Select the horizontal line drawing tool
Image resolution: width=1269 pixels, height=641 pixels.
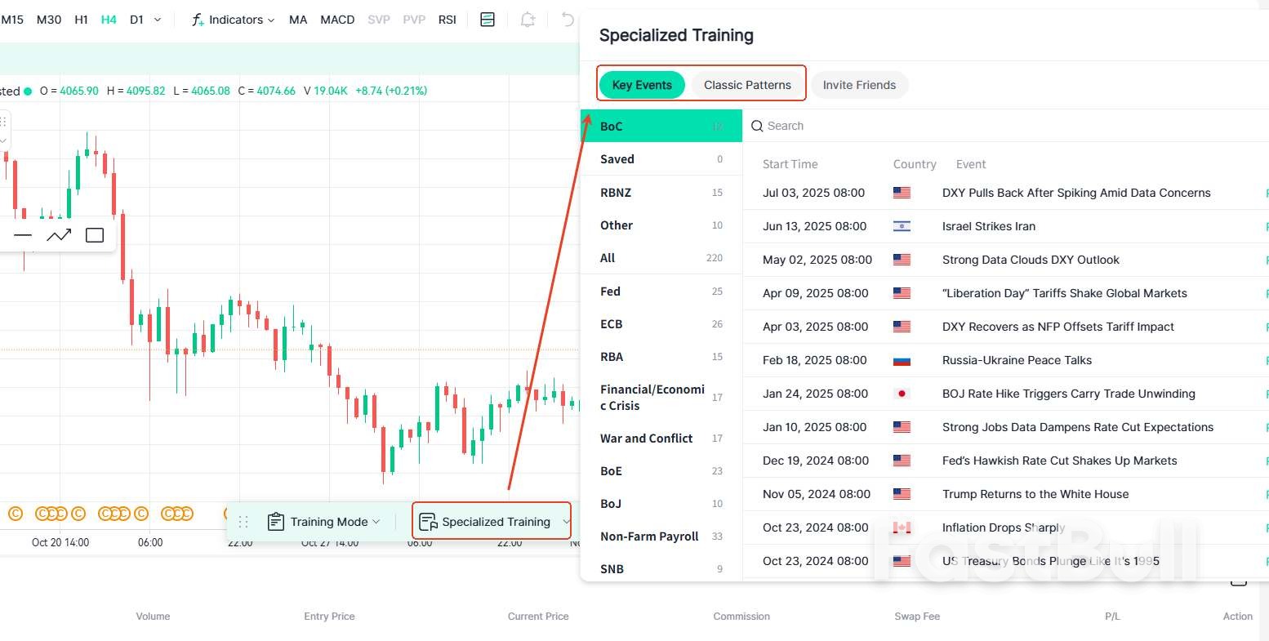click(x=23, y=234)
